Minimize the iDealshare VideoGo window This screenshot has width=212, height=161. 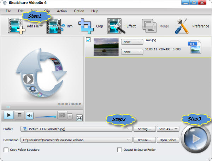(x=185, y=3)
